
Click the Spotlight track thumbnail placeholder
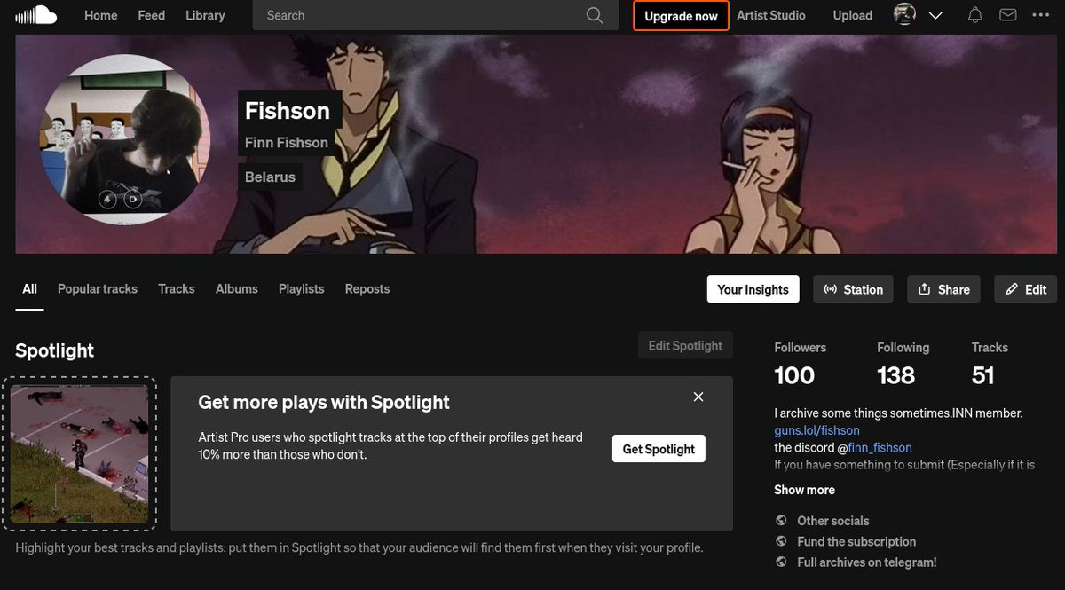(x=79, y=453)
